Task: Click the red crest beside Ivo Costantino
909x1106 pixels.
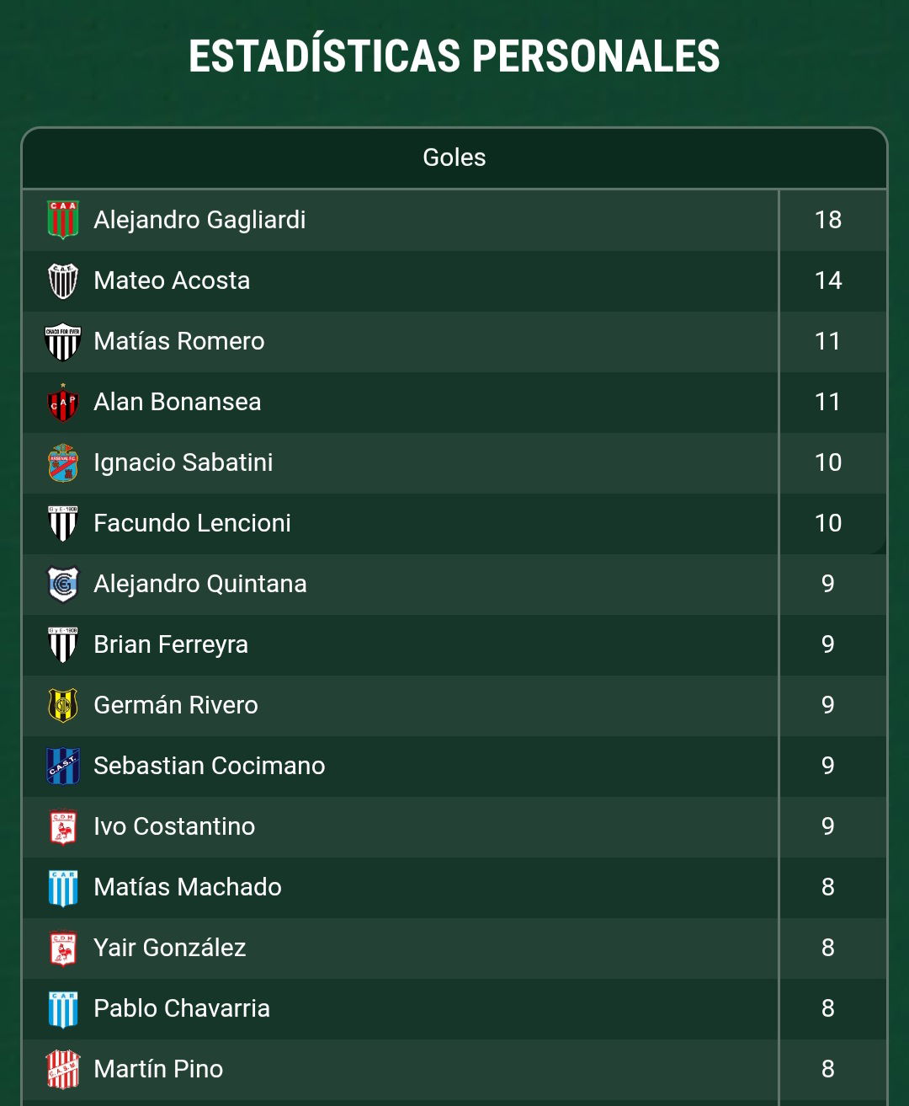Action: pos(63,826)
